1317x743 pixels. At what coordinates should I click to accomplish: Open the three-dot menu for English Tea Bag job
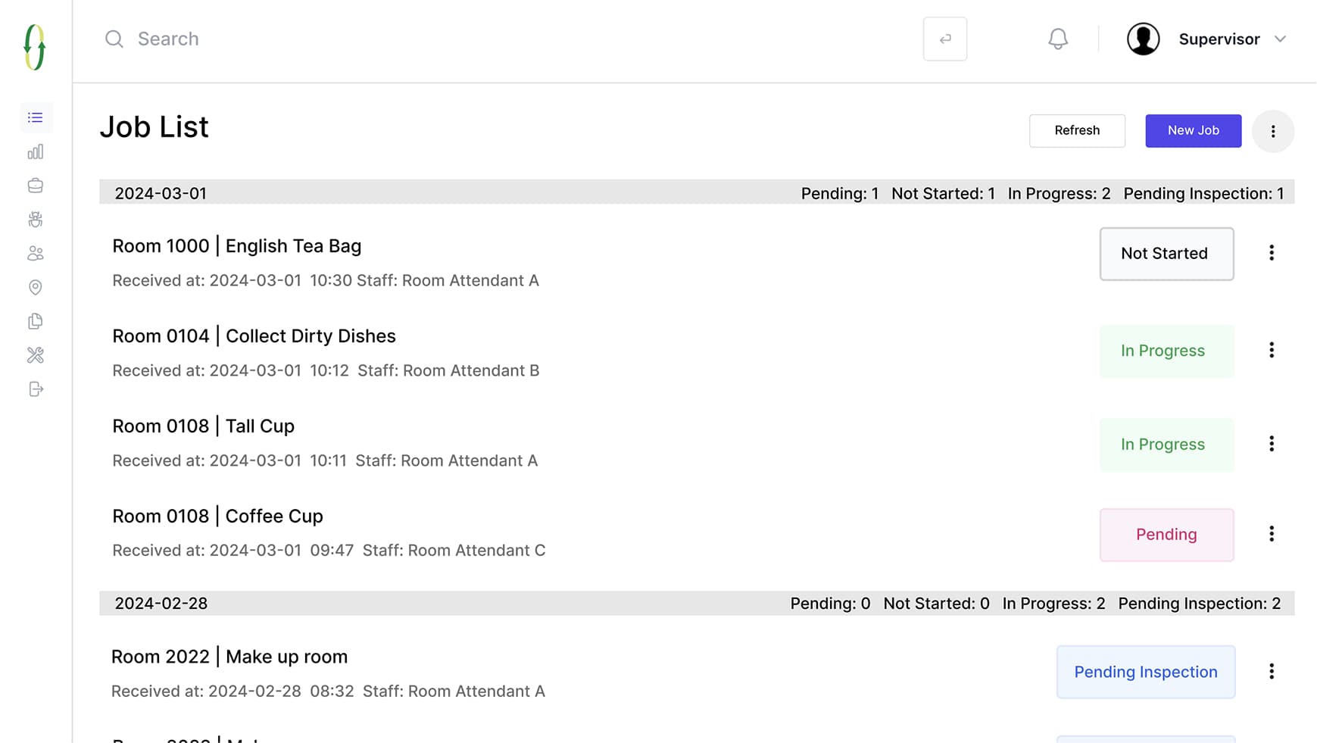click(1272, 253)
